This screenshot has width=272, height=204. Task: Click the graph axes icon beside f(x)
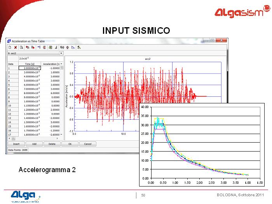(x=68, y=47)
